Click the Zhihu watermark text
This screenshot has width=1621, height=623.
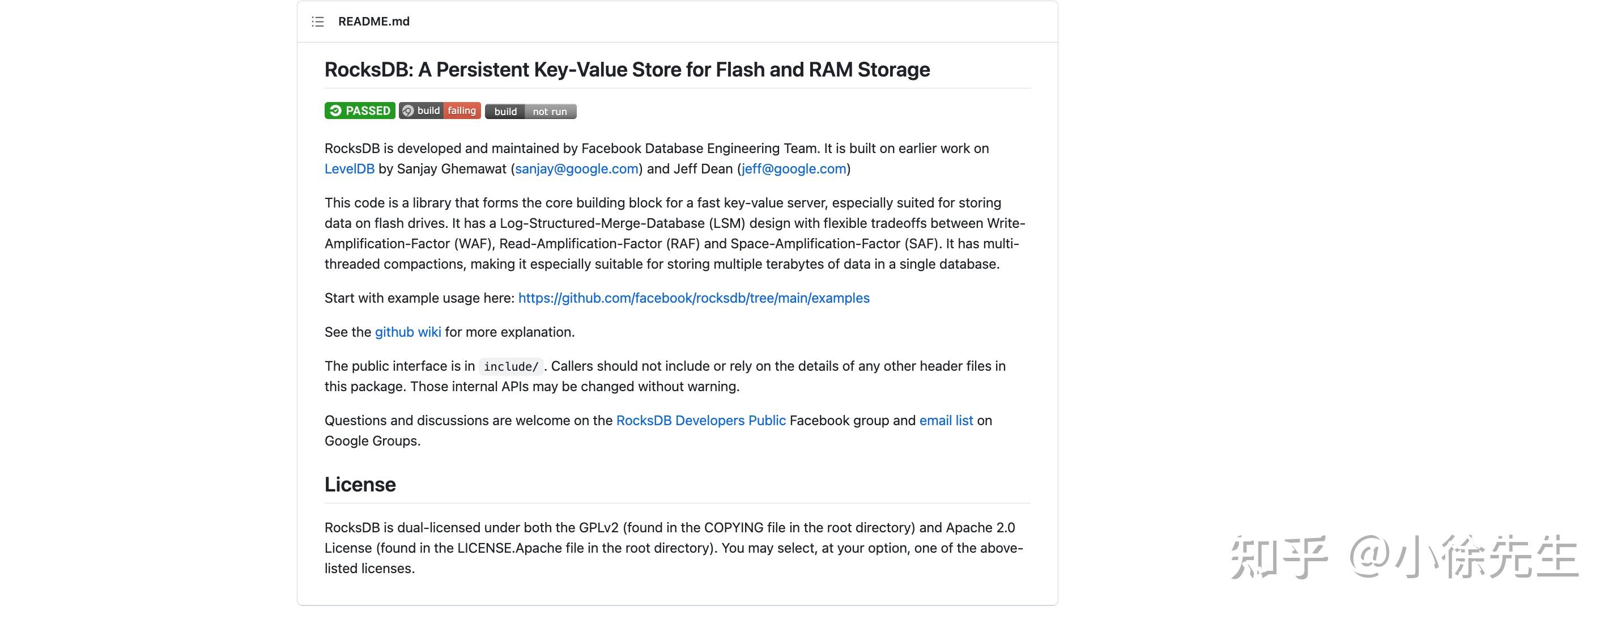pos(1403,556)
